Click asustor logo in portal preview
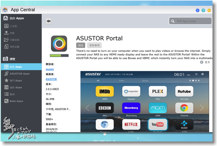This screenshot has height=146, width=217. coord(93,74)
